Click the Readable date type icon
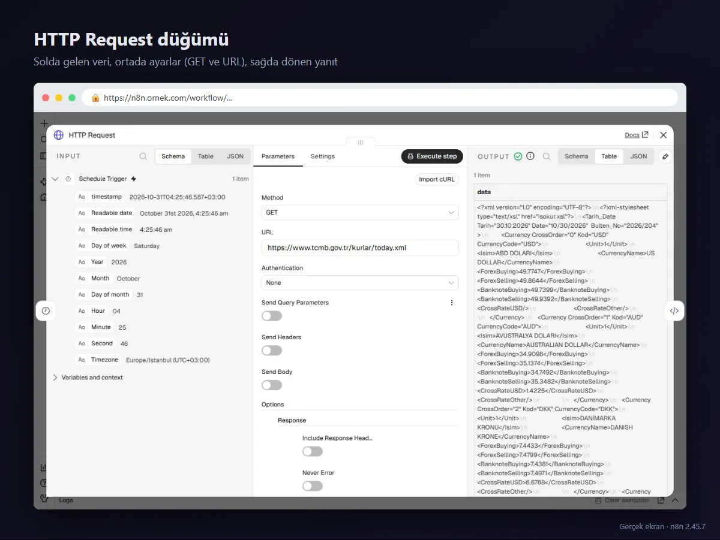Viewport: 720px width, 540px height. click(x=82, y=213)
